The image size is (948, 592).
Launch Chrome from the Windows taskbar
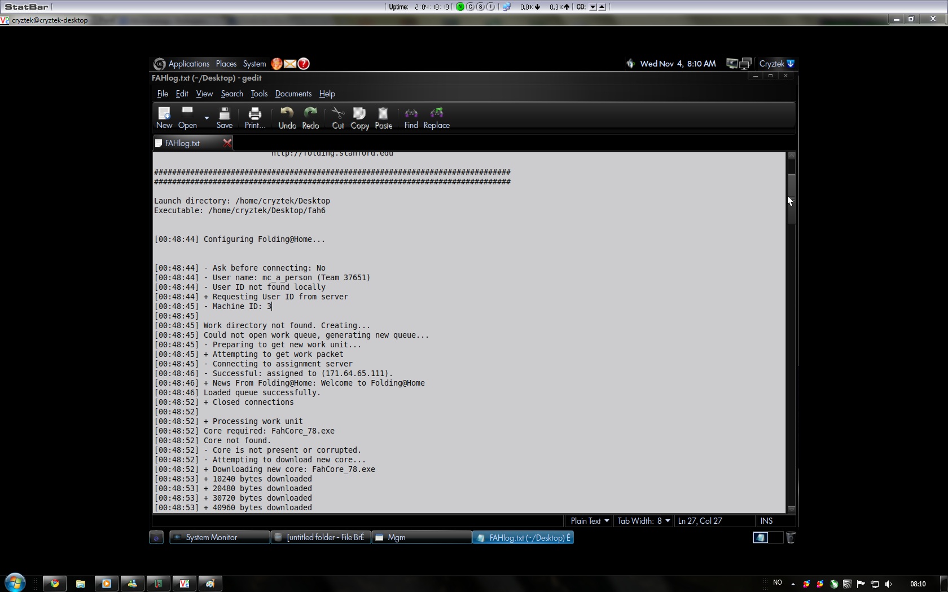[55, 584]
